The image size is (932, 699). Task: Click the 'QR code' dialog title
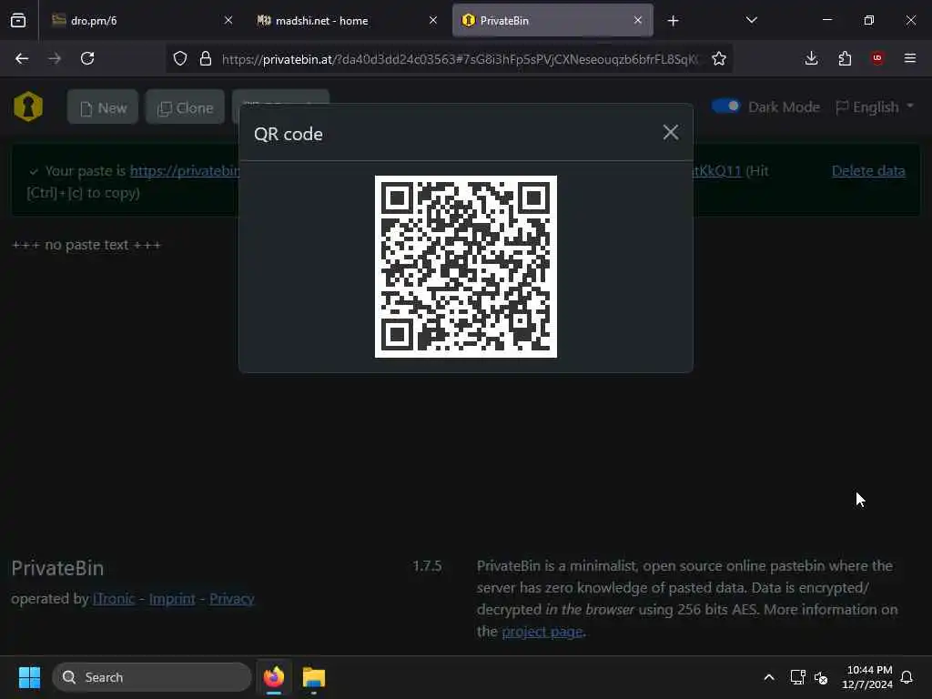tap(289, 135)
